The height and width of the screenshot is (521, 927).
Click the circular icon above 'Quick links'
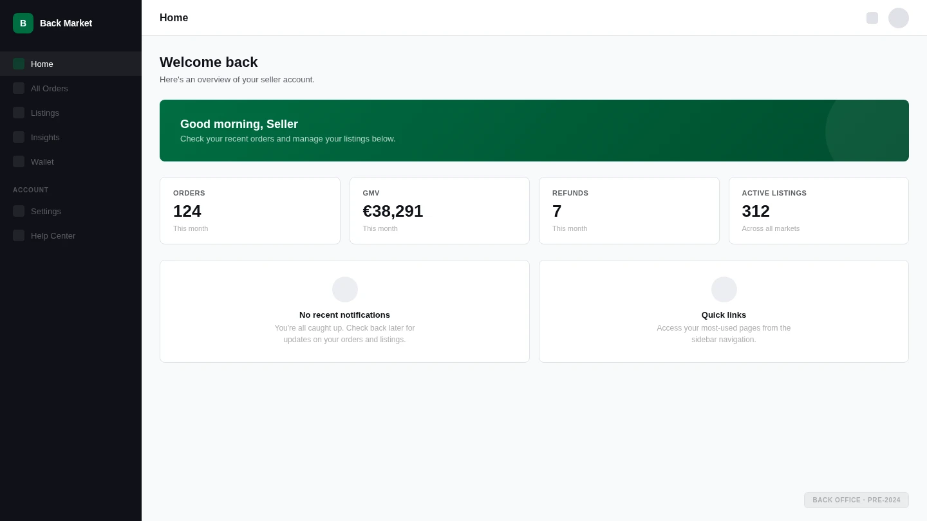(724, 289)
